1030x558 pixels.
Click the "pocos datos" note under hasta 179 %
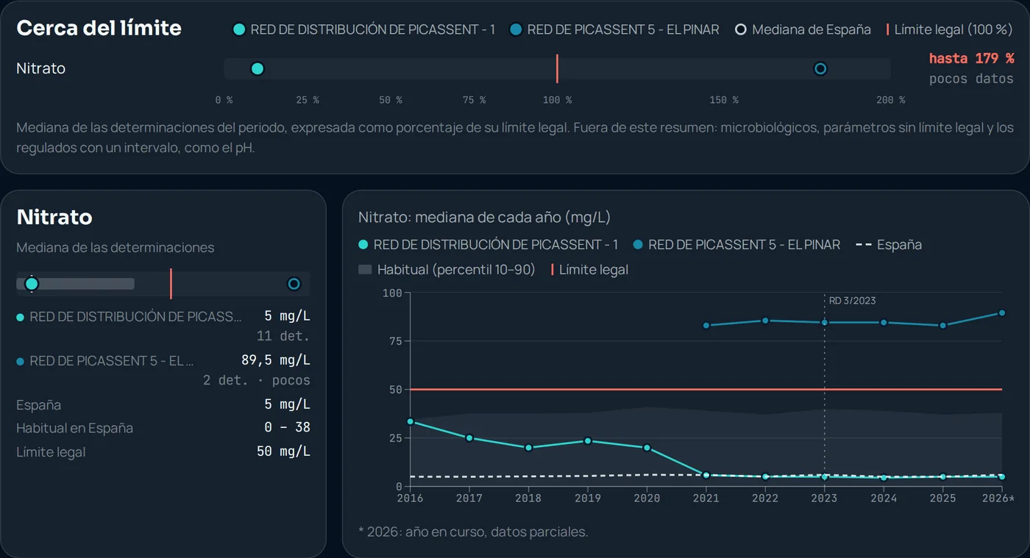[x=971, y=79]
